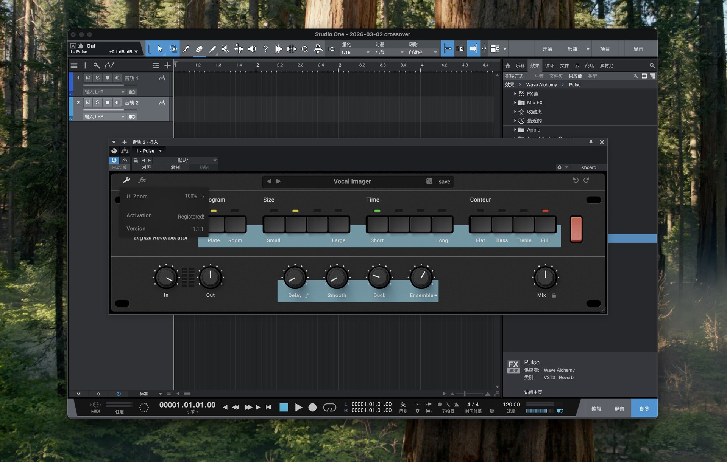727x462 pixels.
Task: Select the Mute tool in the toolbar
Action: 225,49
